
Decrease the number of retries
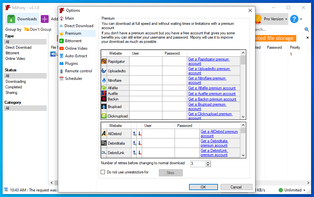click(x=208, y=165)
